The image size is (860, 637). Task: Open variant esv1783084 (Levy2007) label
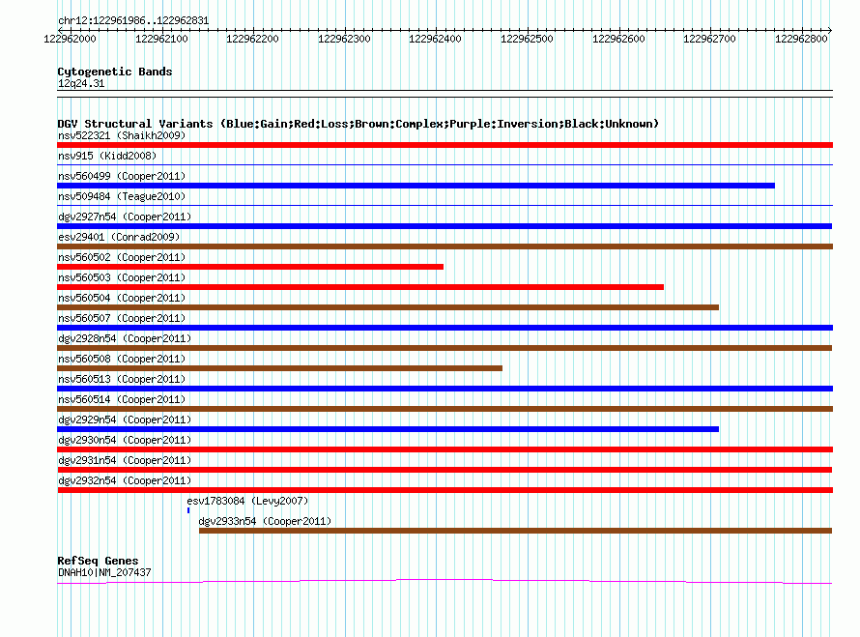coord(247,501)
